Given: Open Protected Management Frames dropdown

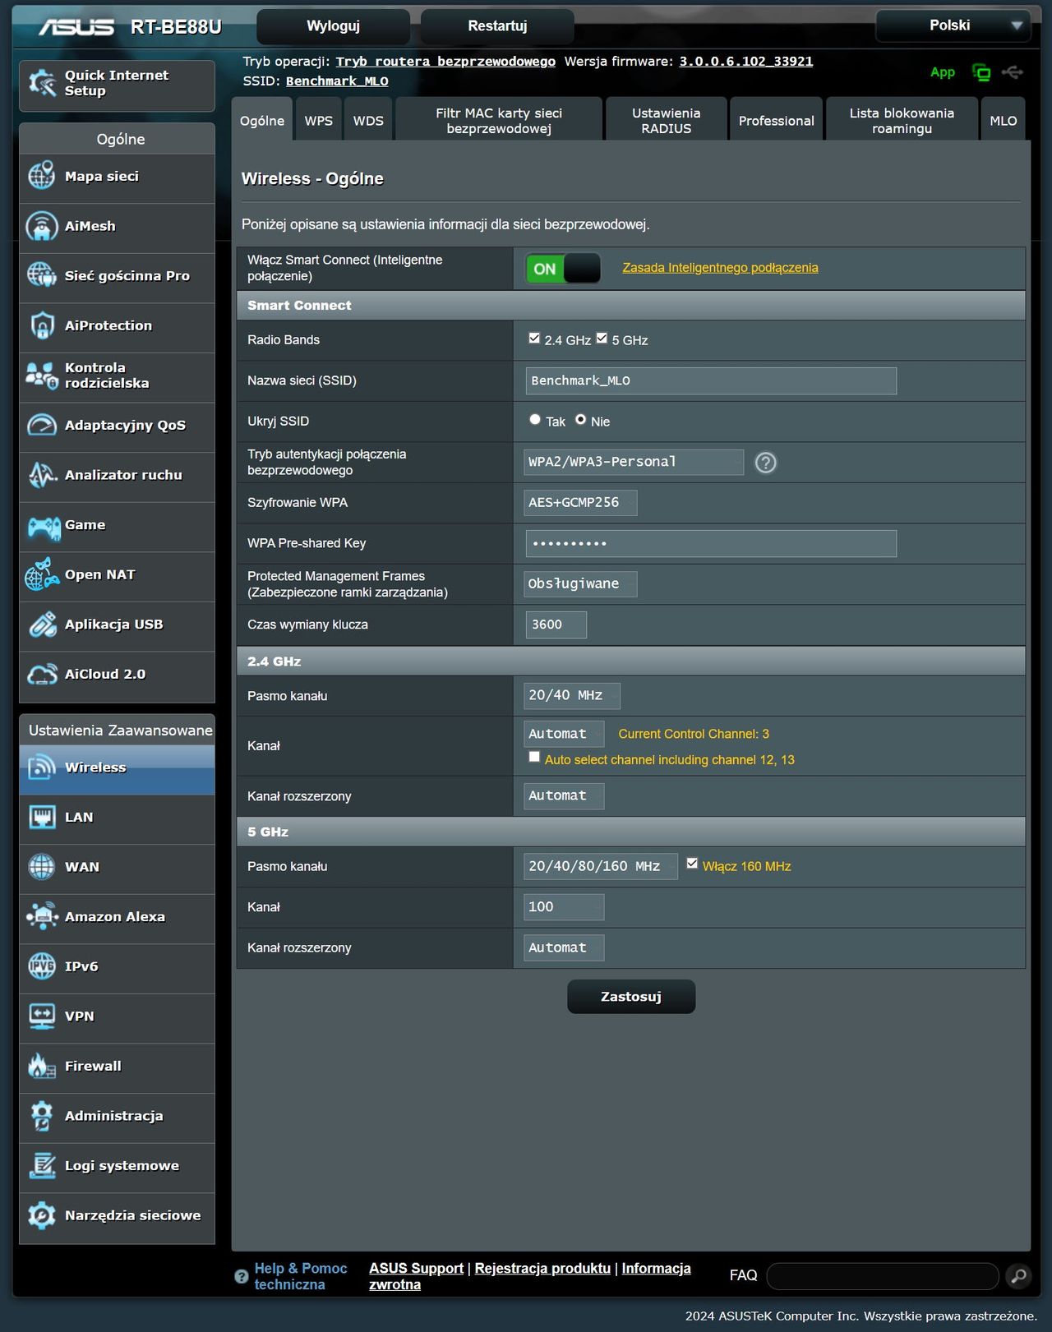Looking at the screenshot, I should tap(580, 584).
